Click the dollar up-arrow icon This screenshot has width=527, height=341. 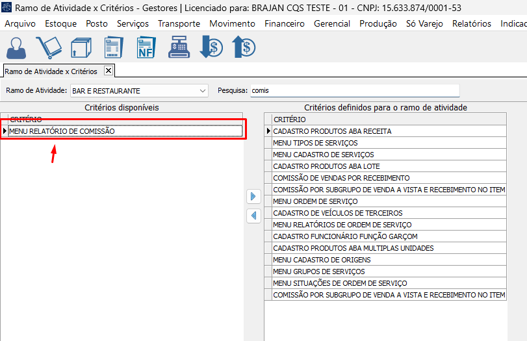pyautogui.click(x=243, y=47)
